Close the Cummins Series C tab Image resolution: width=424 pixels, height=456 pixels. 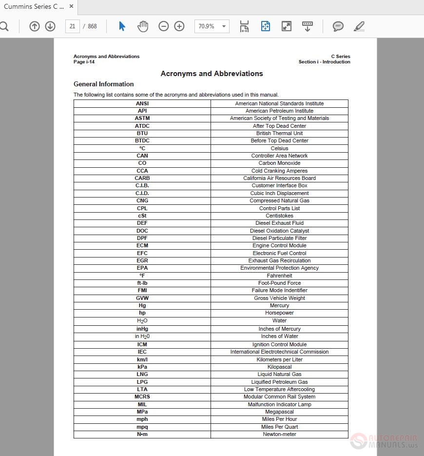[72, 7]
